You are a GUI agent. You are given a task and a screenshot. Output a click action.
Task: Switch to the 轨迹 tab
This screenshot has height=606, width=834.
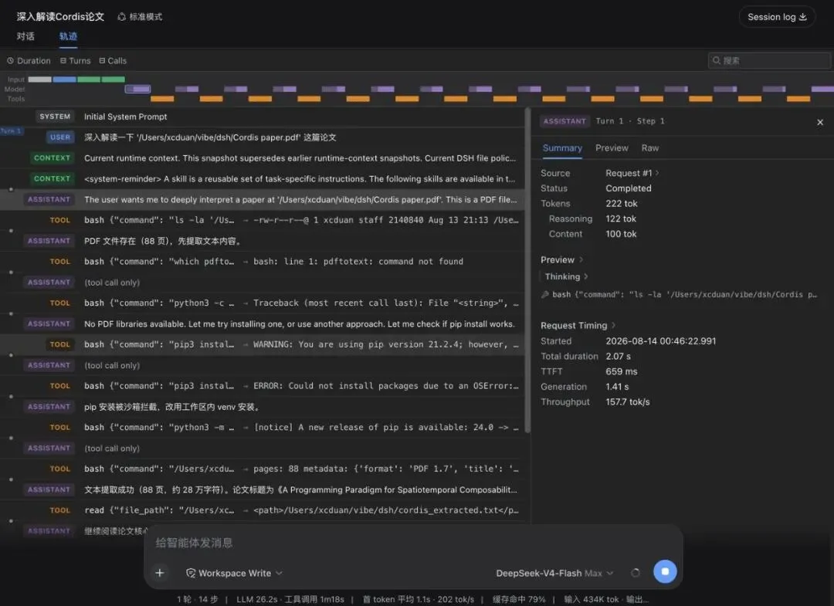pos(68,36)
